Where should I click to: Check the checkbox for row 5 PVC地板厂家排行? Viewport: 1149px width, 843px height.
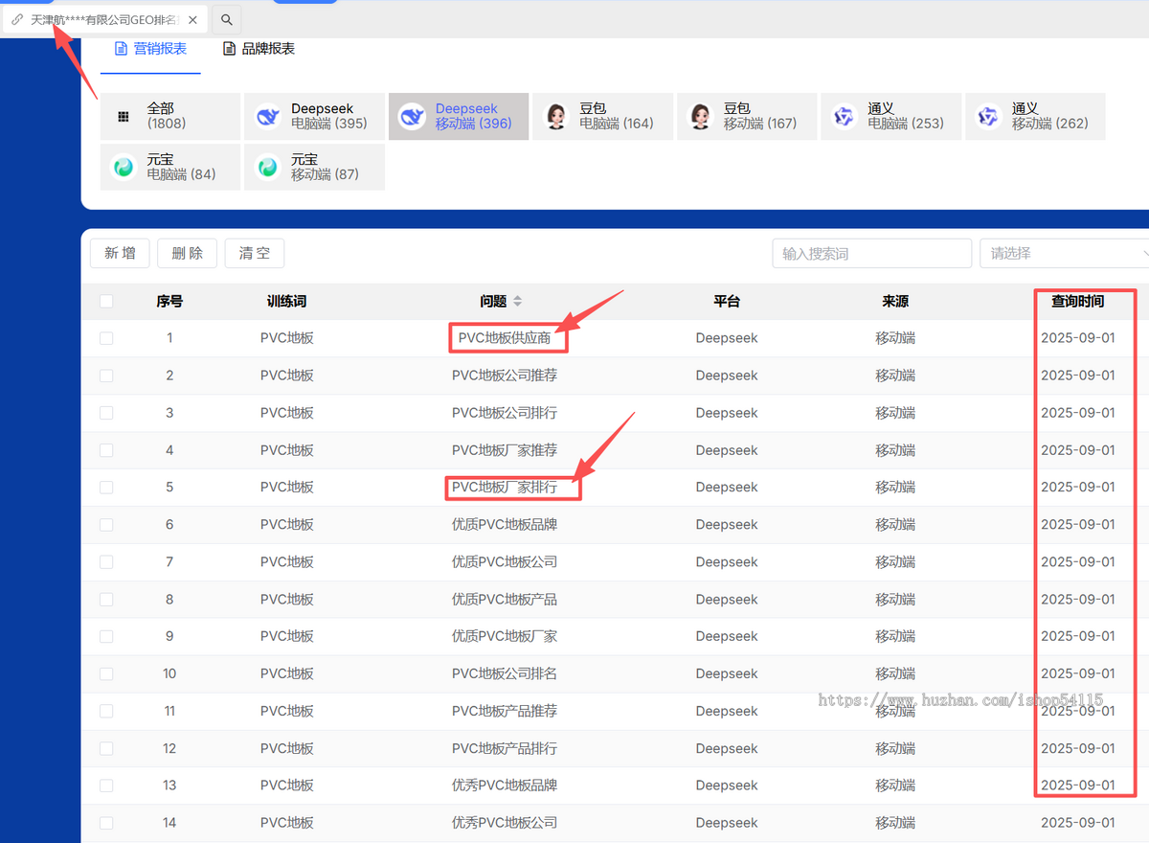(106, 488)
